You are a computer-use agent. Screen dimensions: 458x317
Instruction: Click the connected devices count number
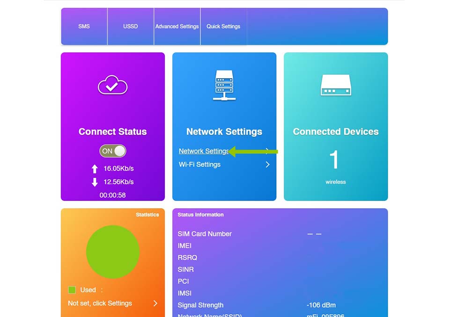click(334, 160)
